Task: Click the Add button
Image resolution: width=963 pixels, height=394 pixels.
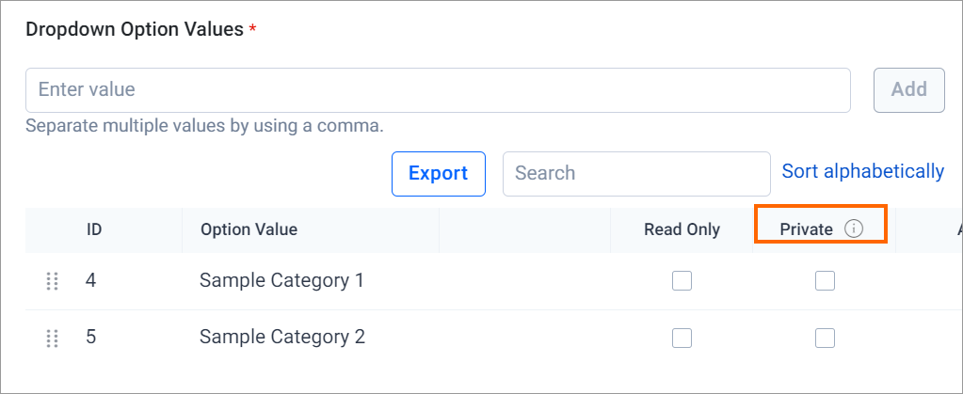Action: point(909,89)
